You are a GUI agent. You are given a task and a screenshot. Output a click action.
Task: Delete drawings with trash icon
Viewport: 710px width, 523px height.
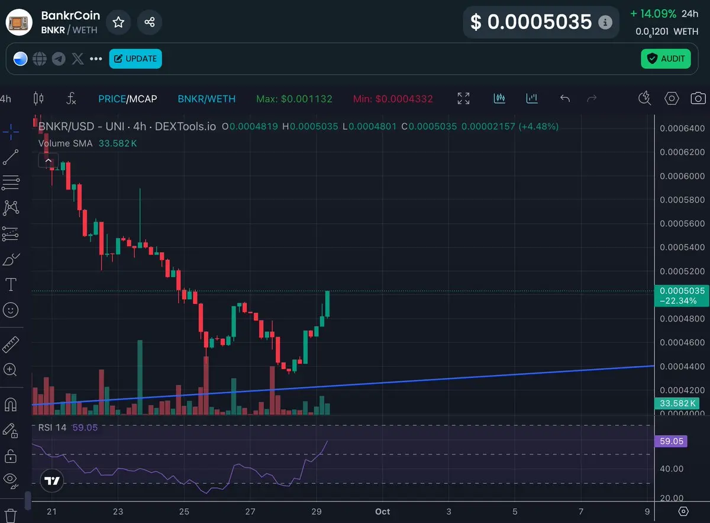point(10,514)
